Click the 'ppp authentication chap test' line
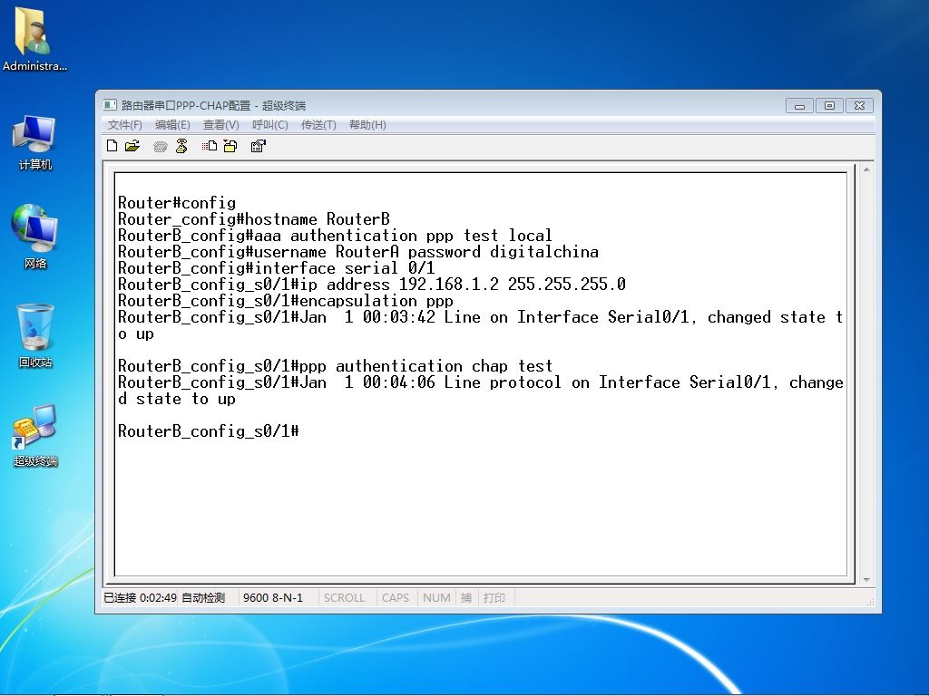929x696 pixels. pos(335,366)
